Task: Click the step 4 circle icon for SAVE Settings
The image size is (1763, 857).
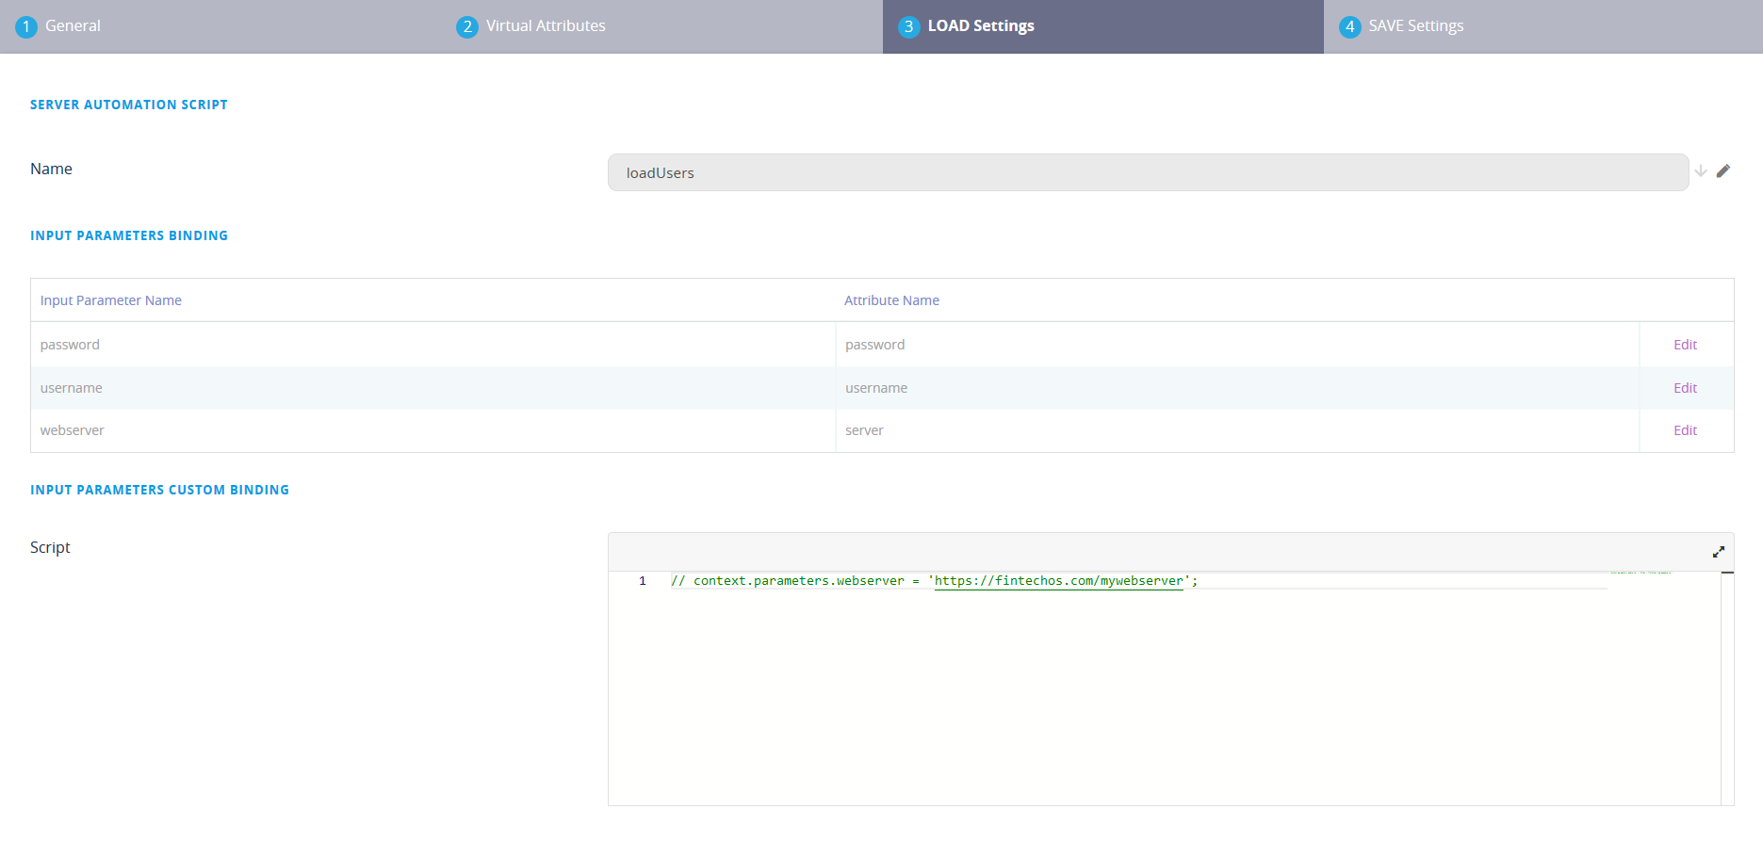Action: pyautogui.click(x=1347, y=26)
